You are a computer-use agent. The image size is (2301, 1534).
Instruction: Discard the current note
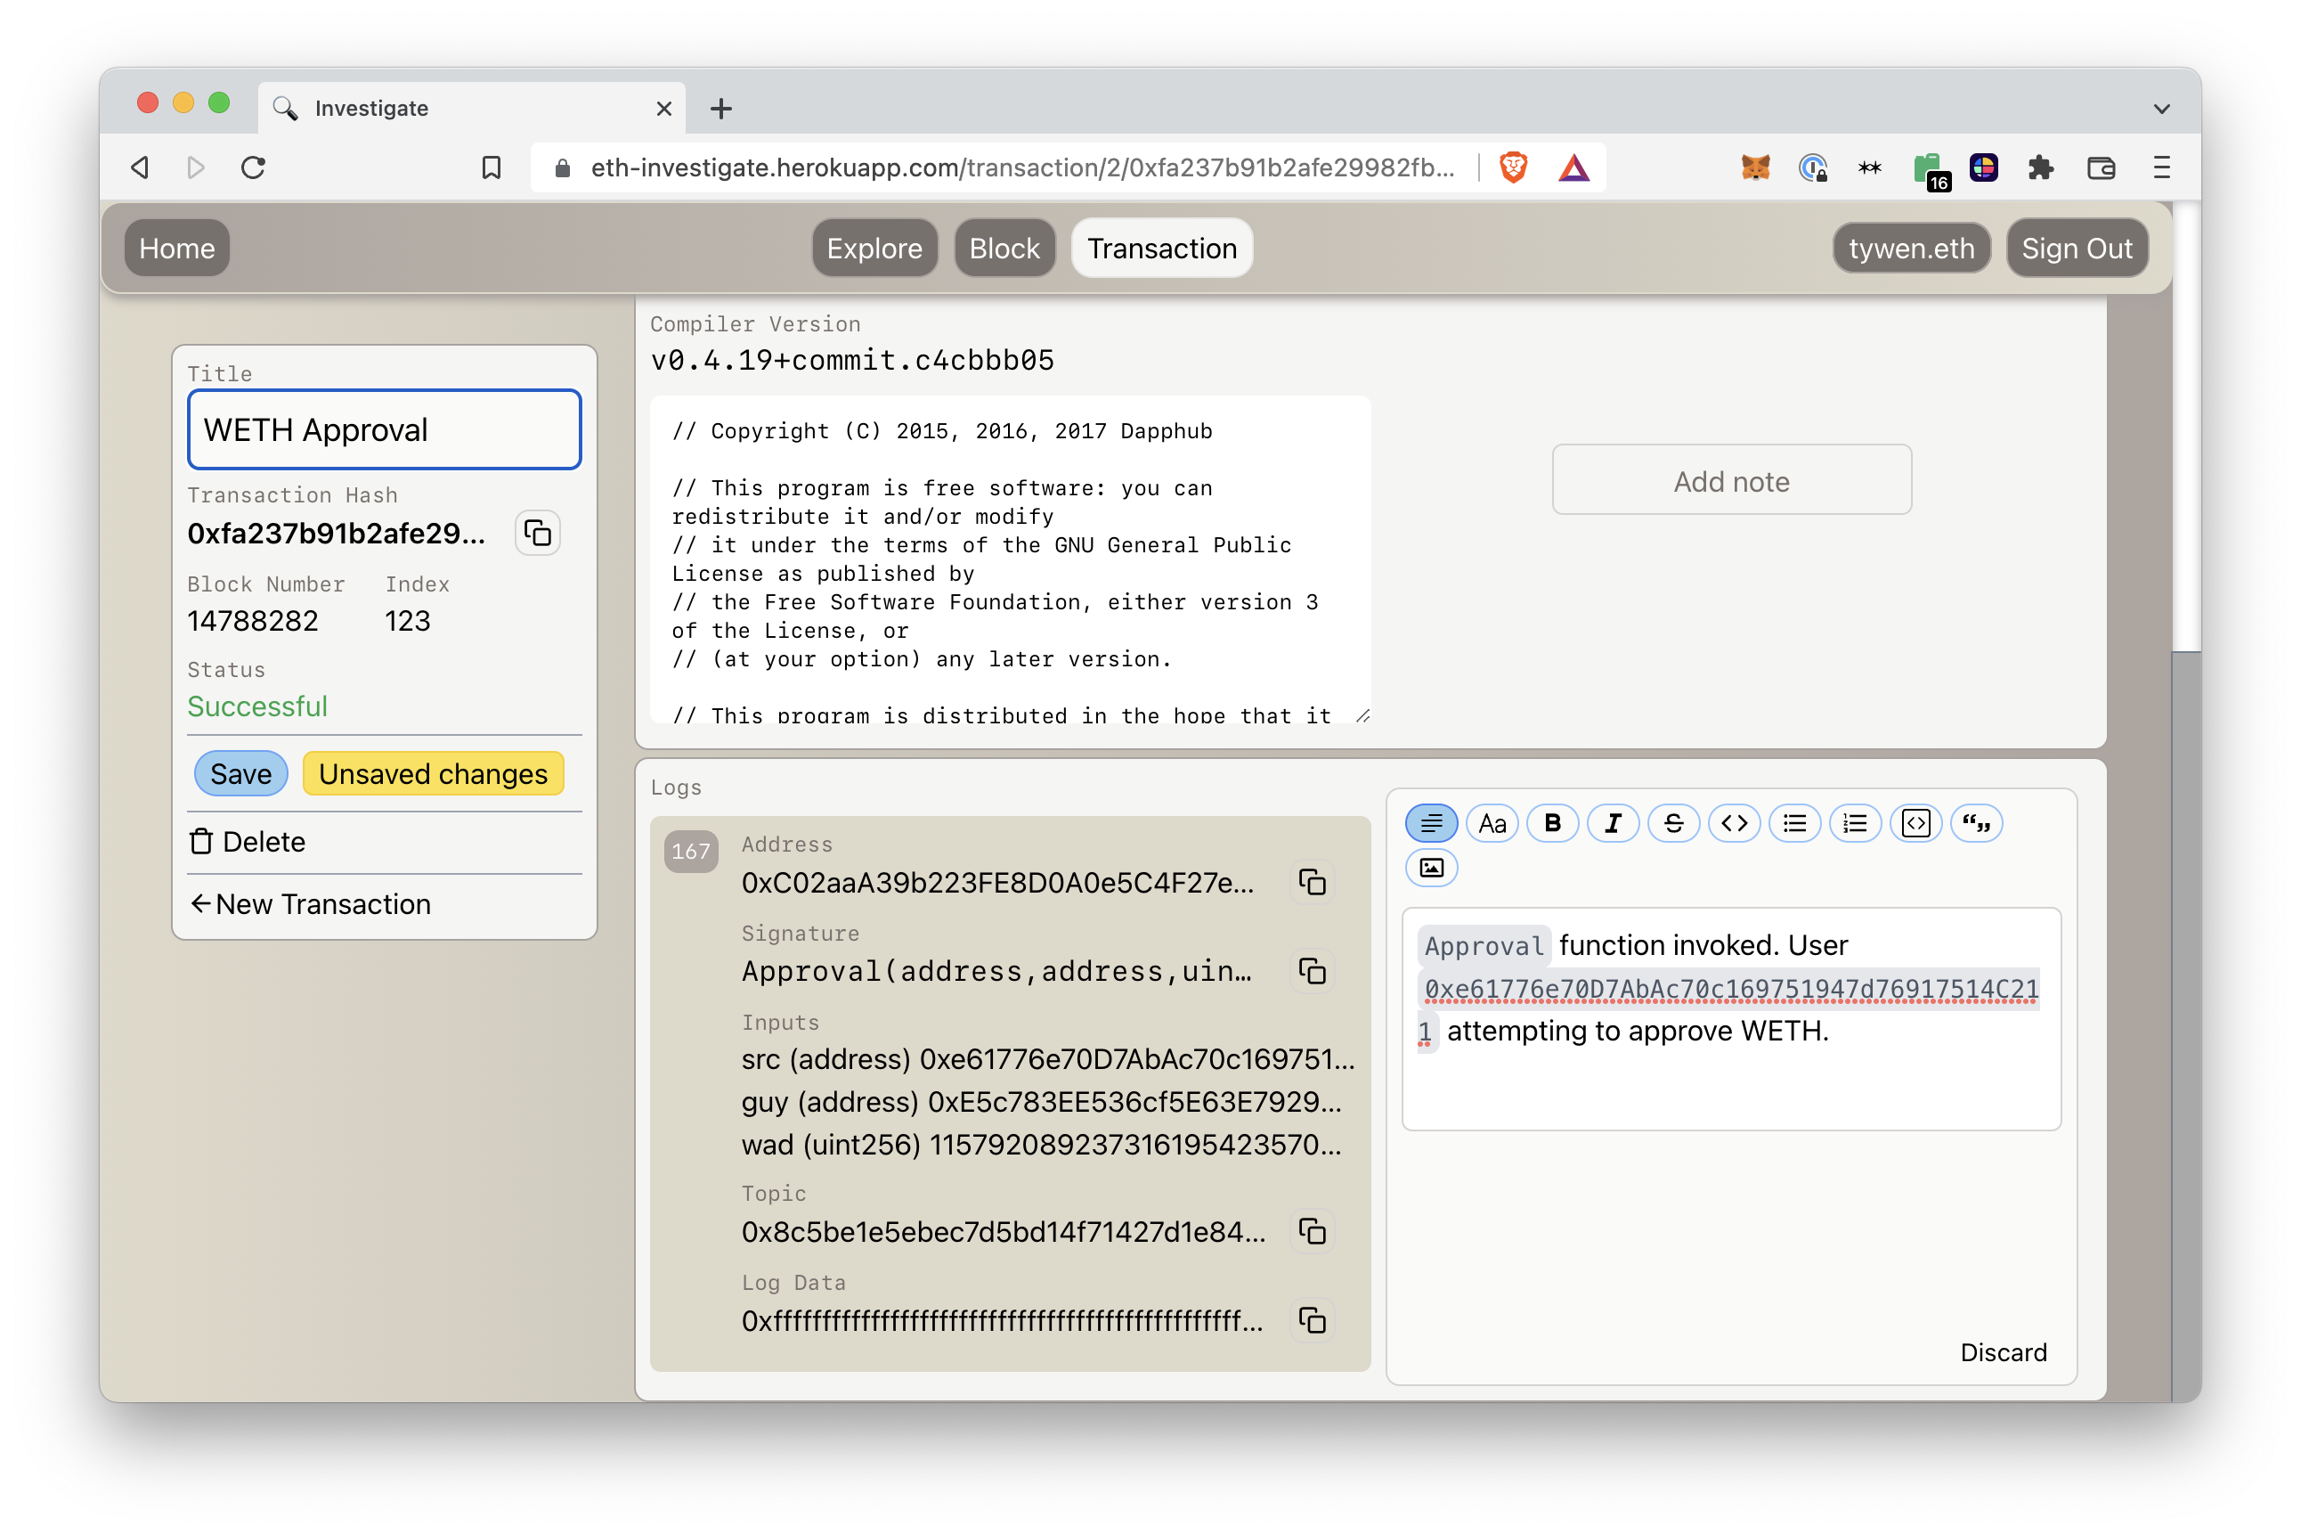[2003, 1352]
